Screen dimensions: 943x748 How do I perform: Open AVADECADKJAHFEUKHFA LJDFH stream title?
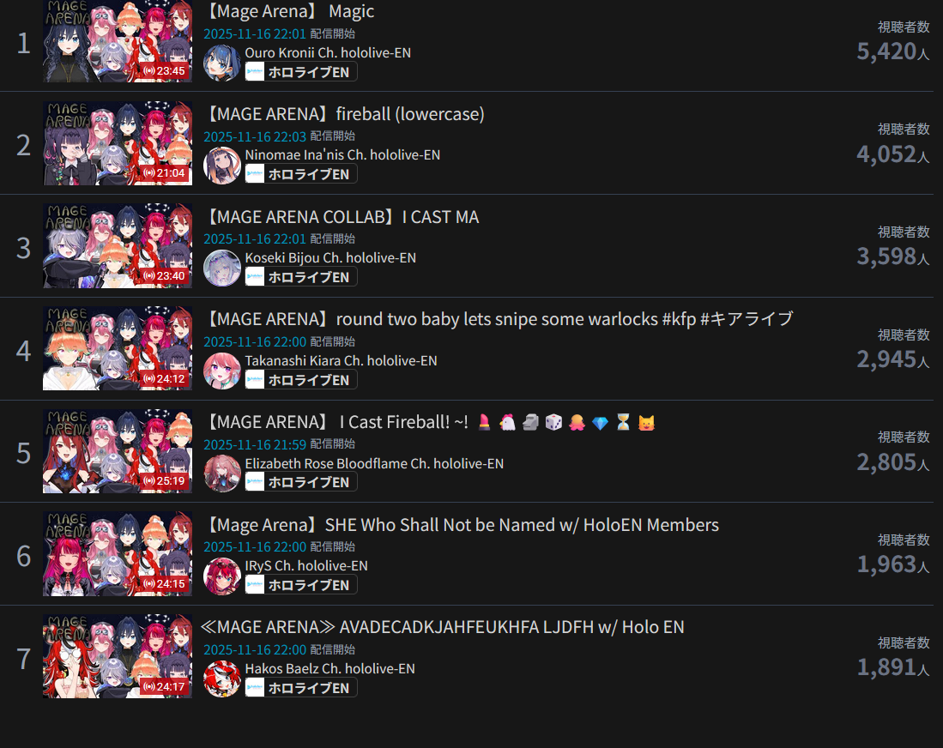point(442,627)
